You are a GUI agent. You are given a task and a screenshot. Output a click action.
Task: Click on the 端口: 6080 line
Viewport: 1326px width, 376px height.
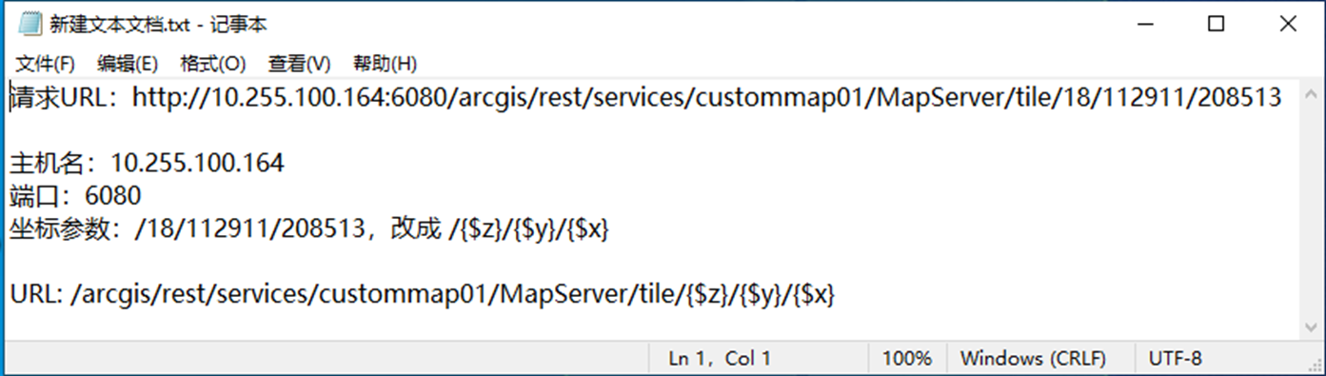tap(75, 196)
